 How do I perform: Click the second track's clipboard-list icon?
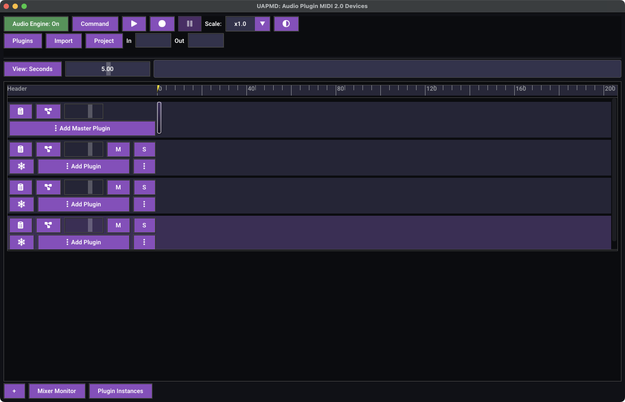pyautogui.click(x=21, y=187)
